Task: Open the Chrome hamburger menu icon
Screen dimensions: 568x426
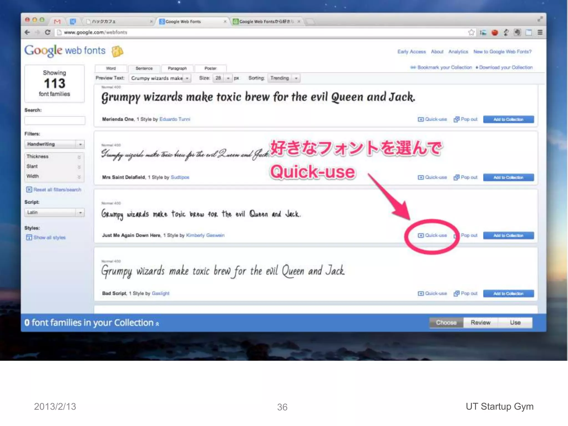Action: tap(540, 32)
